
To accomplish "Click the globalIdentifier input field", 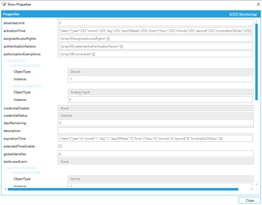I will [x=156, y=154].
